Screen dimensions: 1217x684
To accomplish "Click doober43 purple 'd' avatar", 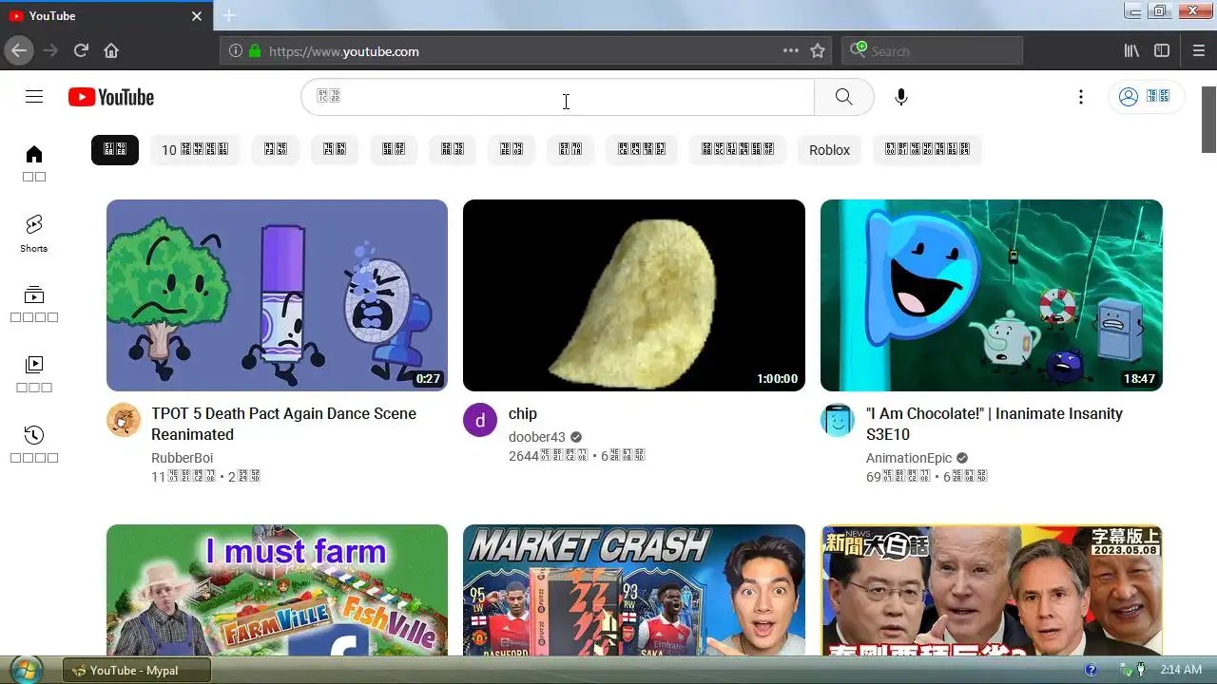I will pyautogui.click(x=480, y=420).
